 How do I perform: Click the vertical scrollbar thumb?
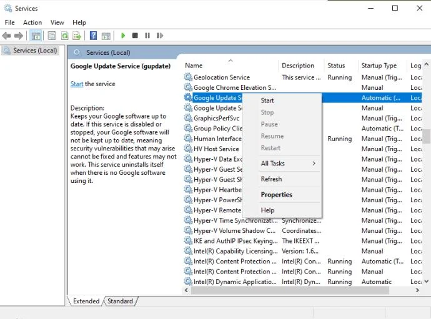pyautogui.click(x=427, y=136)
